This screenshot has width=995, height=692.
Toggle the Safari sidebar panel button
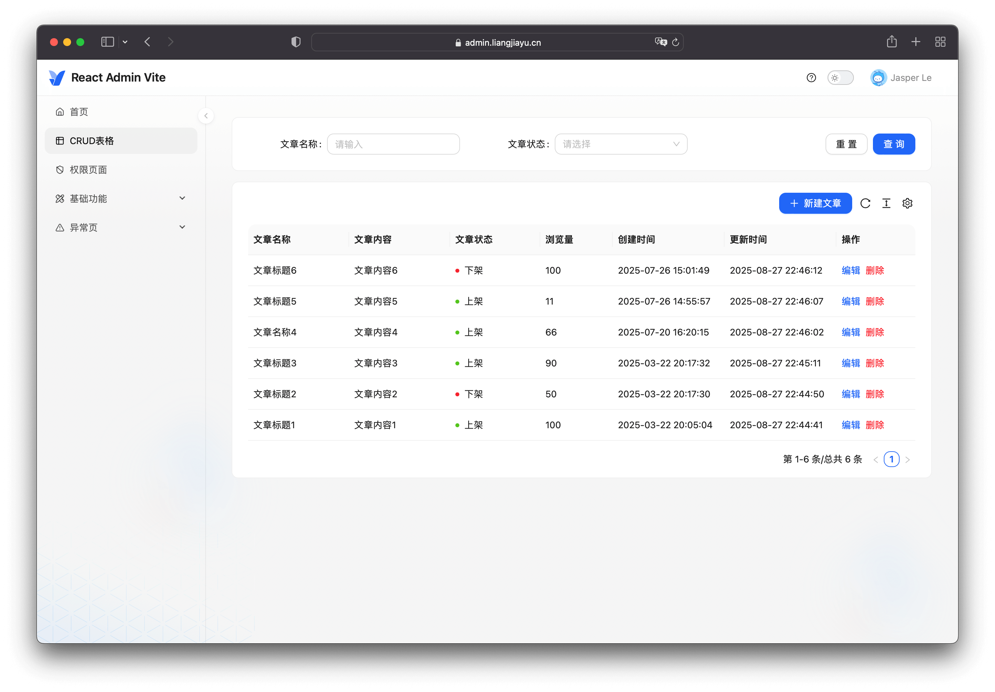tap(108, 41)
